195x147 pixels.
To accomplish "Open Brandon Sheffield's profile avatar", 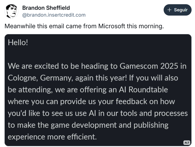I will (x=11, y=11).
